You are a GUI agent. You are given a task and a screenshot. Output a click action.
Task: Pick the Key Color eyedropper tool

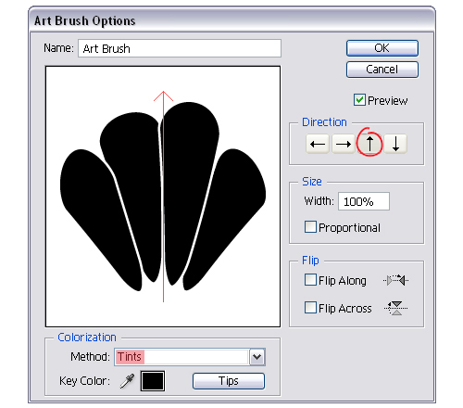click(x=127, y=381)
